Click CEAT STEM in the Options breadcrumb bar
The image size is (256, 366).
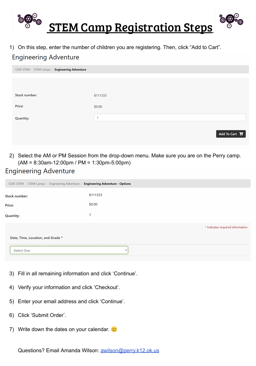[x=16, y=184]
